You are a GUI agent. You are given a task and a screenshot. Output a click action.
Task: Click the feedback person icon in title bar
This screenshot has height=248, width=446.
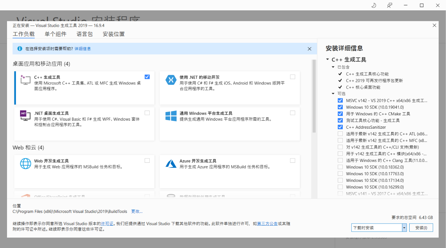(x=390, y=5)
